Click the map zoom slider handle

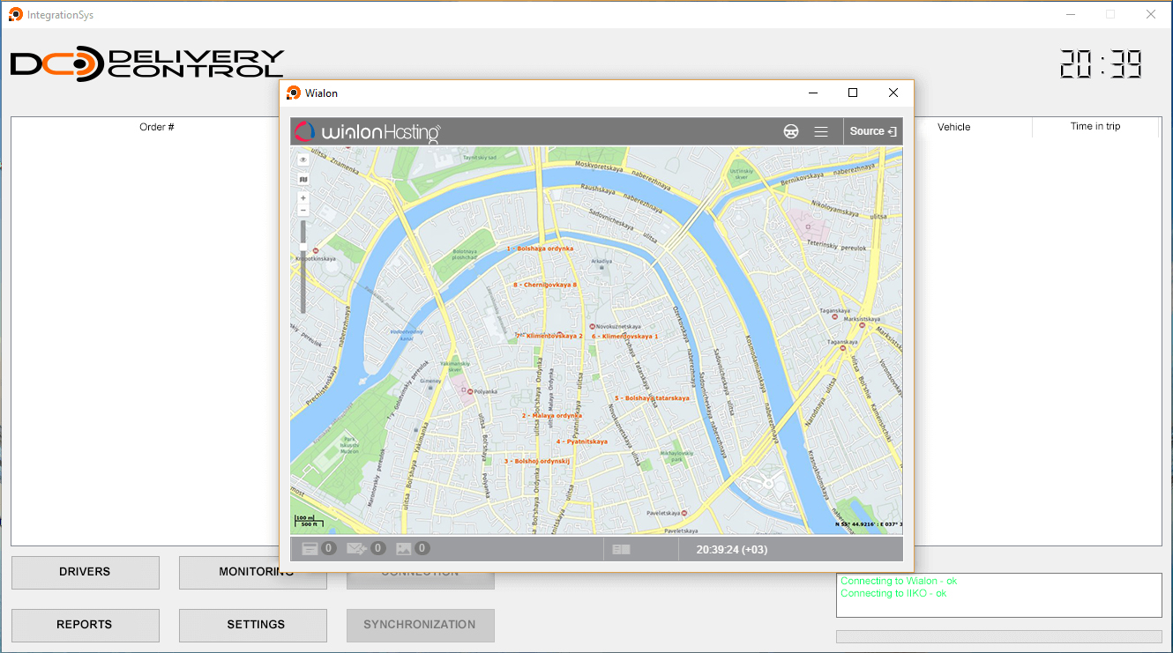coord(303,248)
